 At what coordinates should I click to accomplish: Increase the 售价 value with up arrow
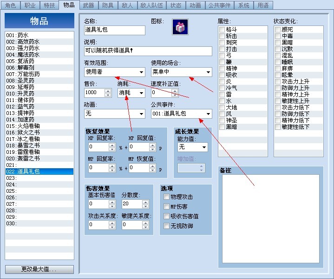[108, 91]
